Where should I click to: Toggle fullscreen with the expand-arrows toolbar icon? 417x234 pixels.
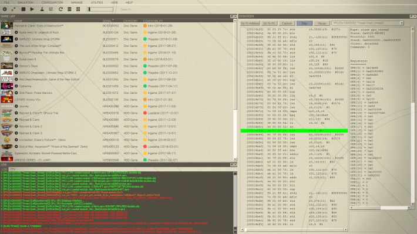tap(14, 9)
